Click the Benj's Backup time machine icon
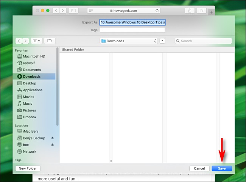Viewport: 246px width, 182px height. point(20,138)
